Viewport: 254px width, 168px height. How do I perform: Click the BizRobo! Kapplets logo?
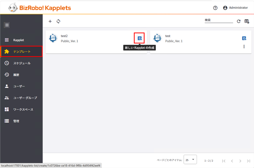(x=40, y=8)
